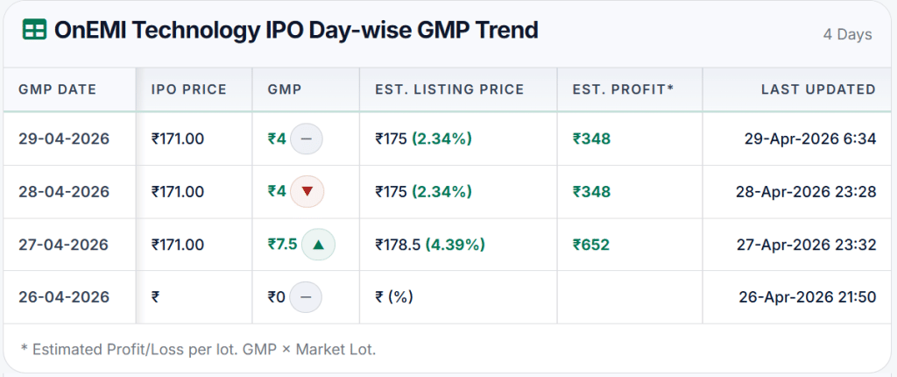Click the green up arrow for 27-04-2026
This screenshot has width=897, height=377.
[319, 245]
